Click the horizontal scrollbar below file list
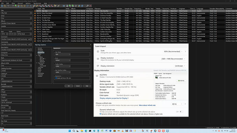 [x=57, y=125]
